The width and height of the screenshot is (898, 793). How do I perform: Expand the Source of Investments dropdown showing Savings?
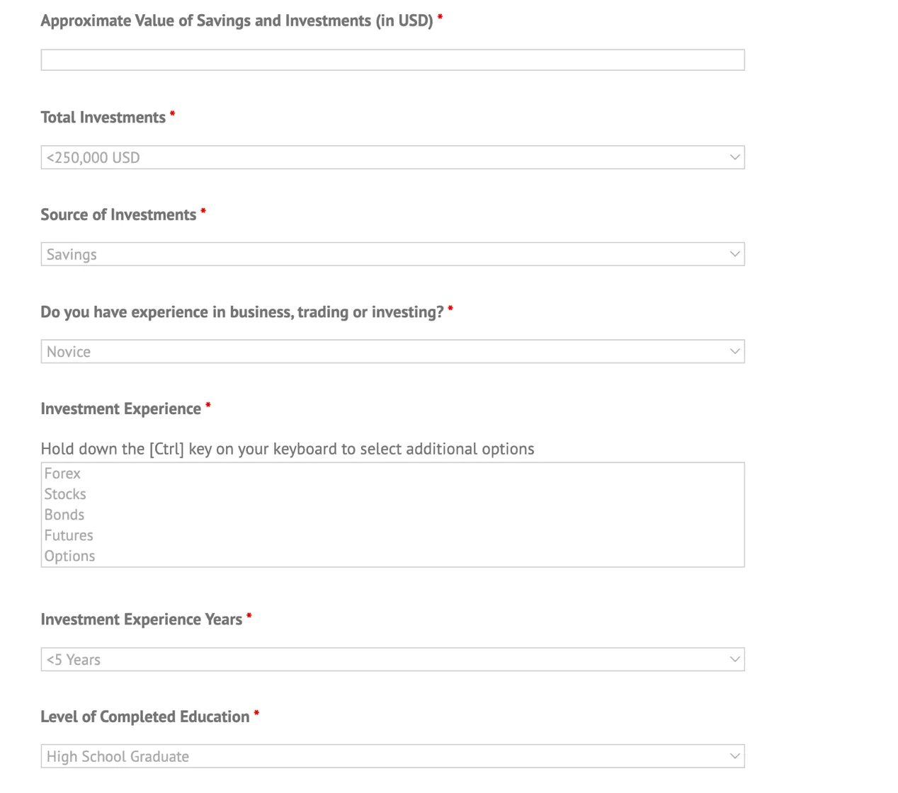(x=392, y=254)
